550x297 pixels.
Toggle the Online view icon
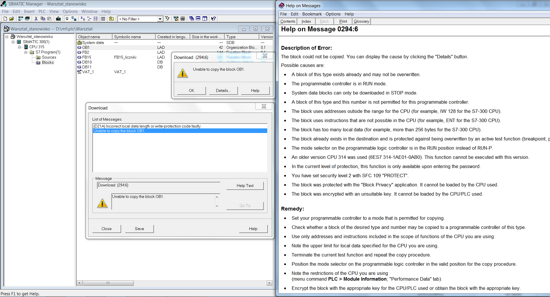coord(74,19)
